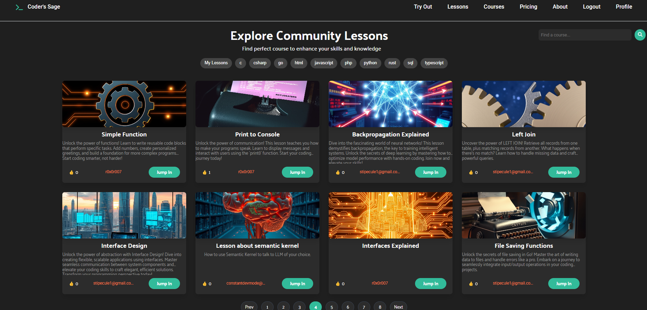Open the Profile page
The width and height of the screenshot is (647, 310).
coord(624,7)
